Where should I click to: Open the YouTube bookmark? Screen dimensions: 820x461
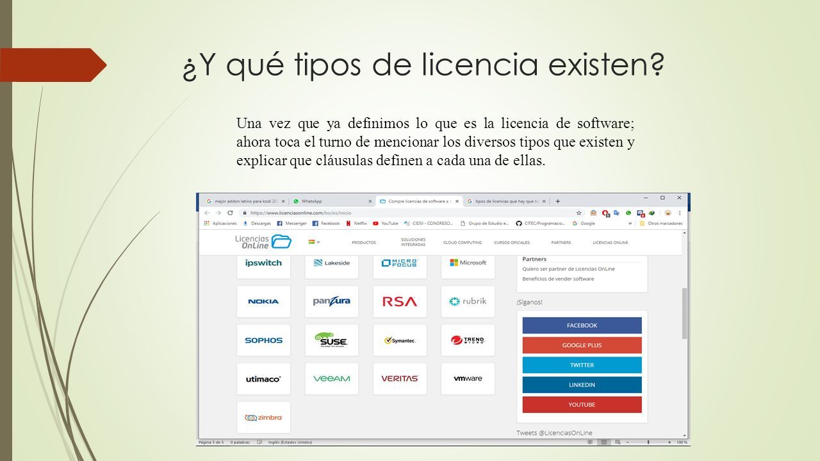coord(386,223)
